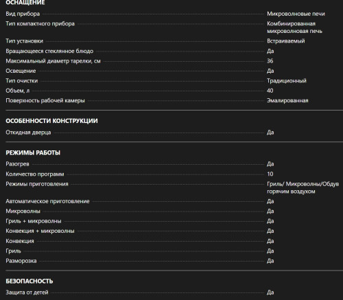
Task: Select the Вид прибора label
Action: [x=23, y=14]
